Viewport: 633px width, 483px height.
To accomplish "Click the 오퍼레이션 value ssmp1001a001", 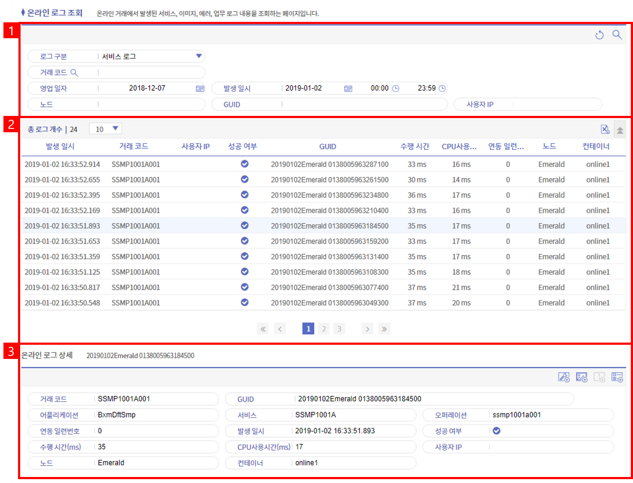I will coord(517,415).
